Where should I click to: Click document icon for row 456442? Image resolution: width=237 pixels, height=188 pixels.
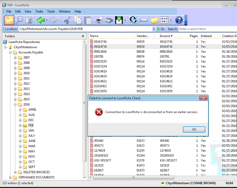click(92, 141)
